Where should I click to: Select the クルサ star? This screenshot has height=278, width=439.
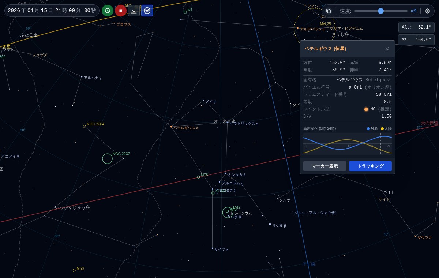(277, 199)
